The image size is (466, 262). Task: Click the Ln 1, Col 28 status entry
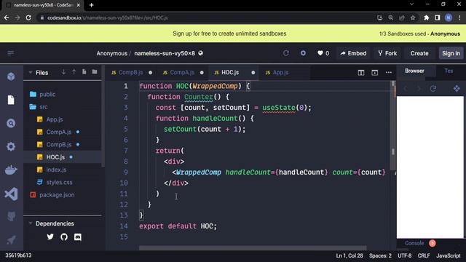click(x=349, y=255)
